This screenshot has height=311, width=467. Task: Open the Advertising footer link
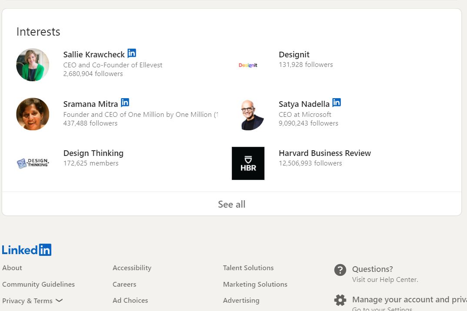click(241, 300)
